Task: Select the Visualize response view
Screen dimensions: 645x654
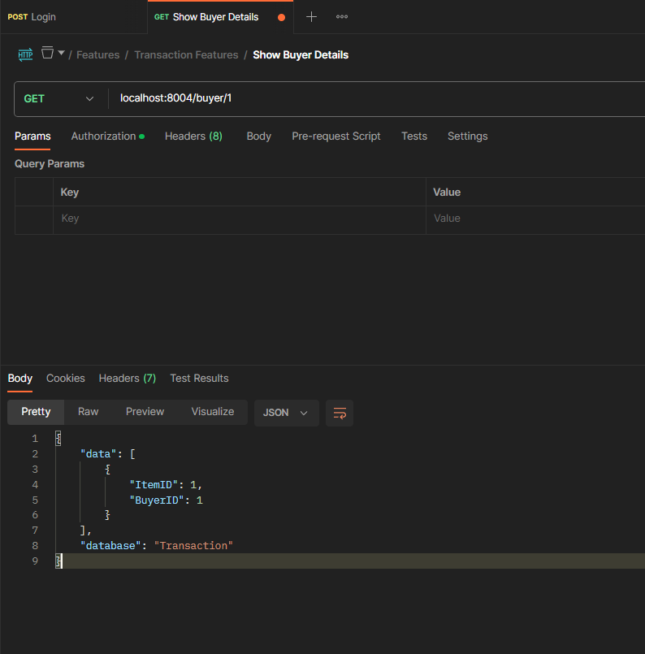Action: [212, 412]
